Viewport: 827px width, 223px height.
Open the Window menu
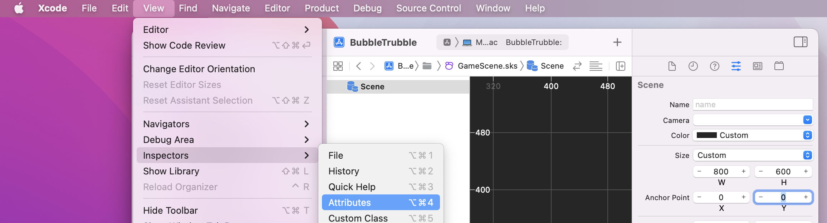pos(493,8)
